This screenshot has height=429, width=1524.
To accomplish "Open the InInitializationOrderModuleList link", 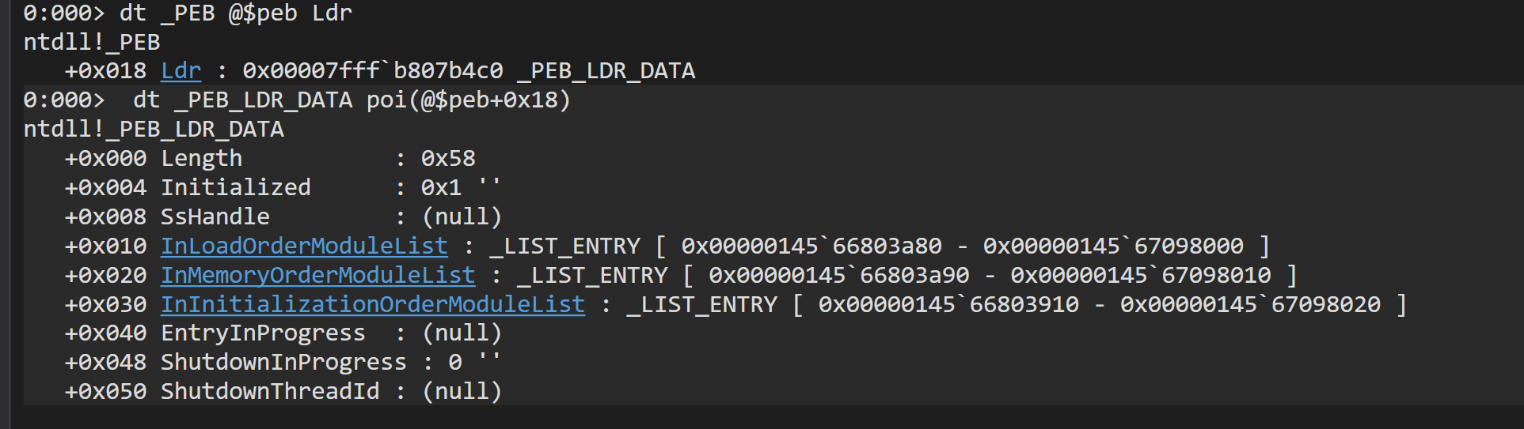I will click(x=372, y=305).
